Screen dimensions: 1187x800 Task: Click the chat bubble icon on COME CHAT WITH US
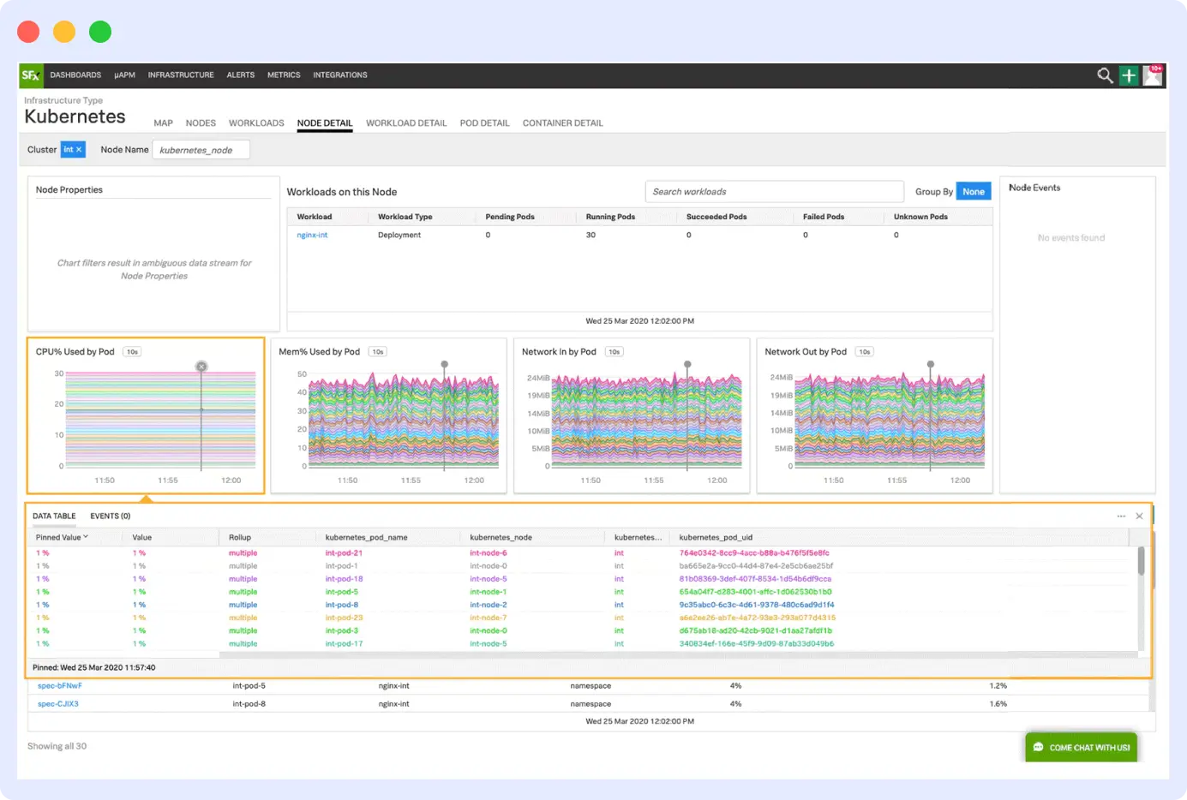(1038, 746)
